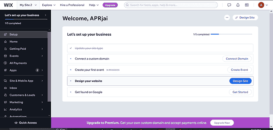Click the search magnifier icon
273x130 pixels.
[127, 5]
